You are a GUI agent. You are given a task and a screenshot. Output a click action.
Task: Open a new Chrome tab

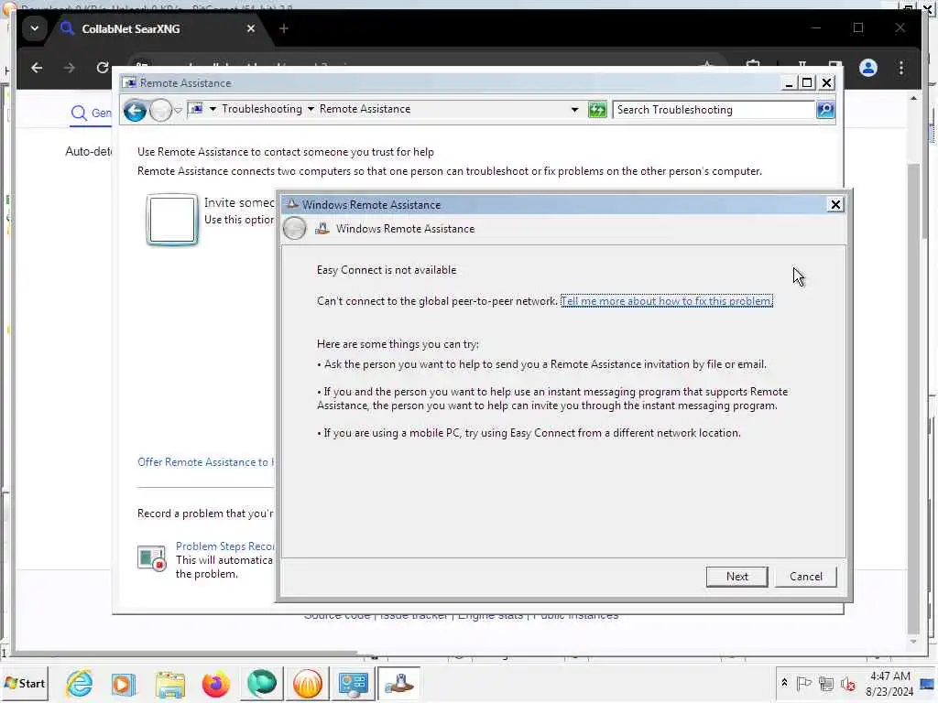click(284, 28)
